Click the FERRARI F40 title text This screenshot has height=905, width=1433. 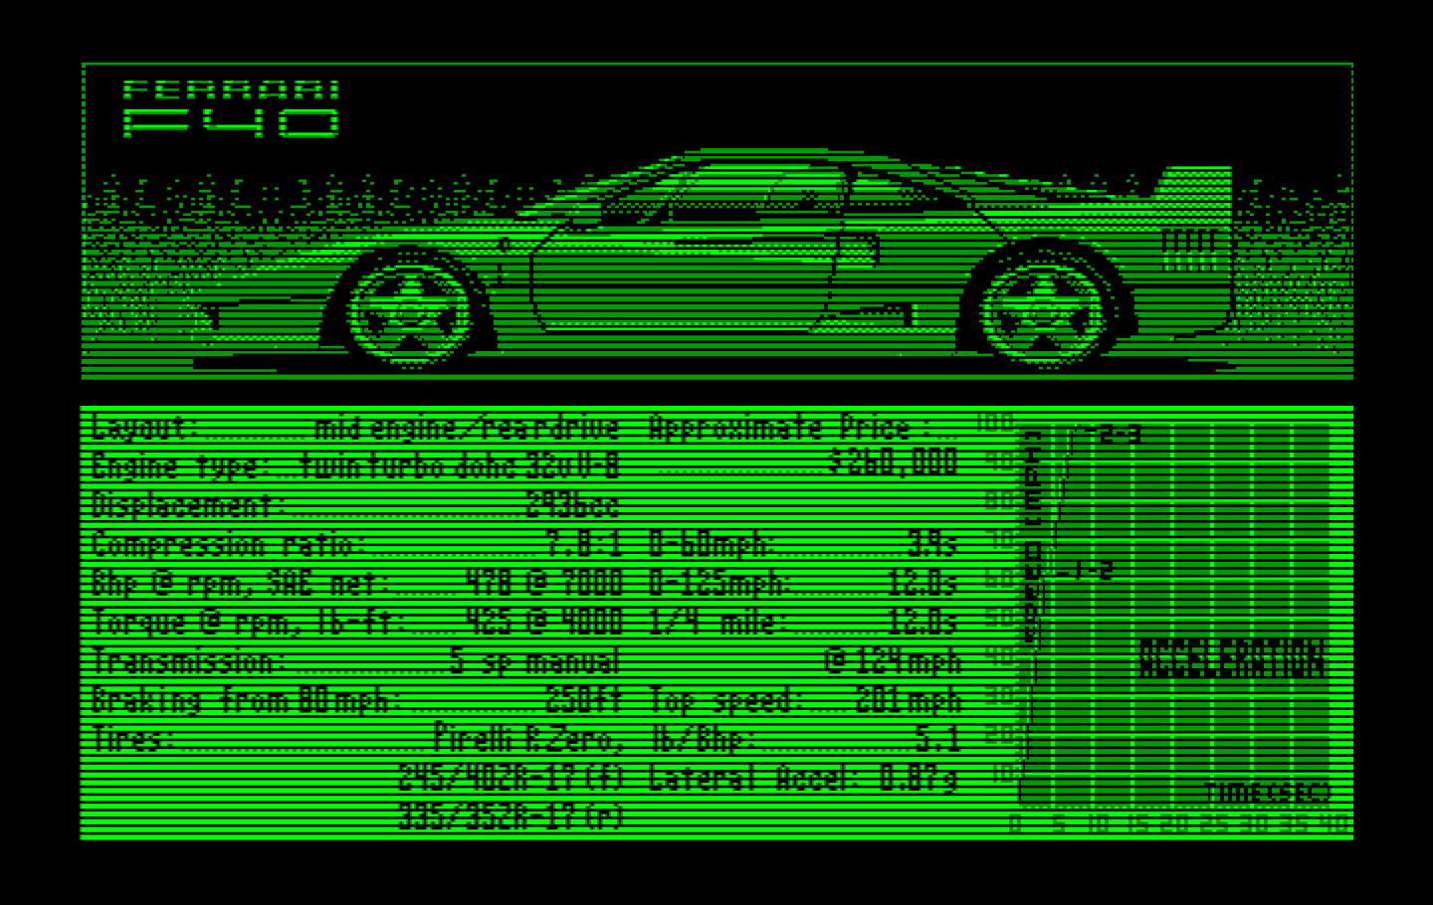click(231, 109)
